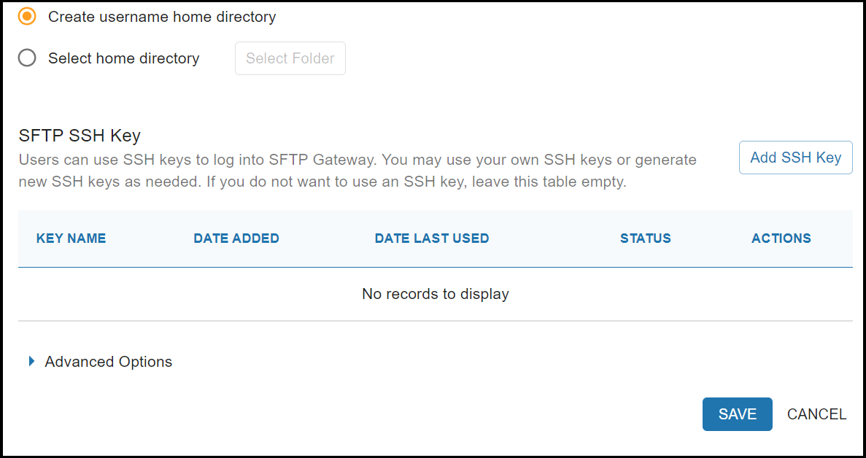This screenshot has width=866, height=458.
Task: Click the empty radio circle beside Select home directory
Action: 27,58
